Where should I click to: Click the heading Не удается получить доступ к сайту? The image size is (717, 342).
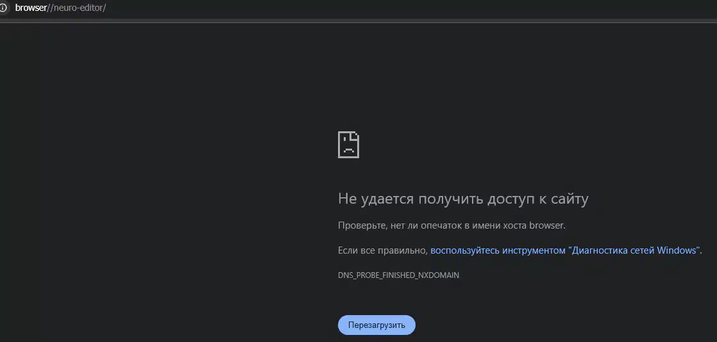pos(463,199)
